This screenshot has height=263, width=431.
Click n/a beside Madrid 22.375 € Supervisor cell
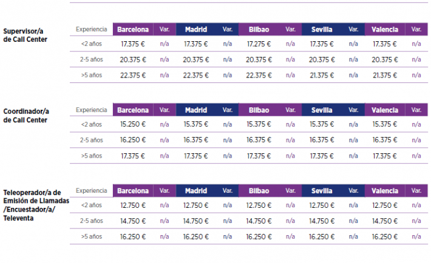pyautogui.click(x=227, y=75)
